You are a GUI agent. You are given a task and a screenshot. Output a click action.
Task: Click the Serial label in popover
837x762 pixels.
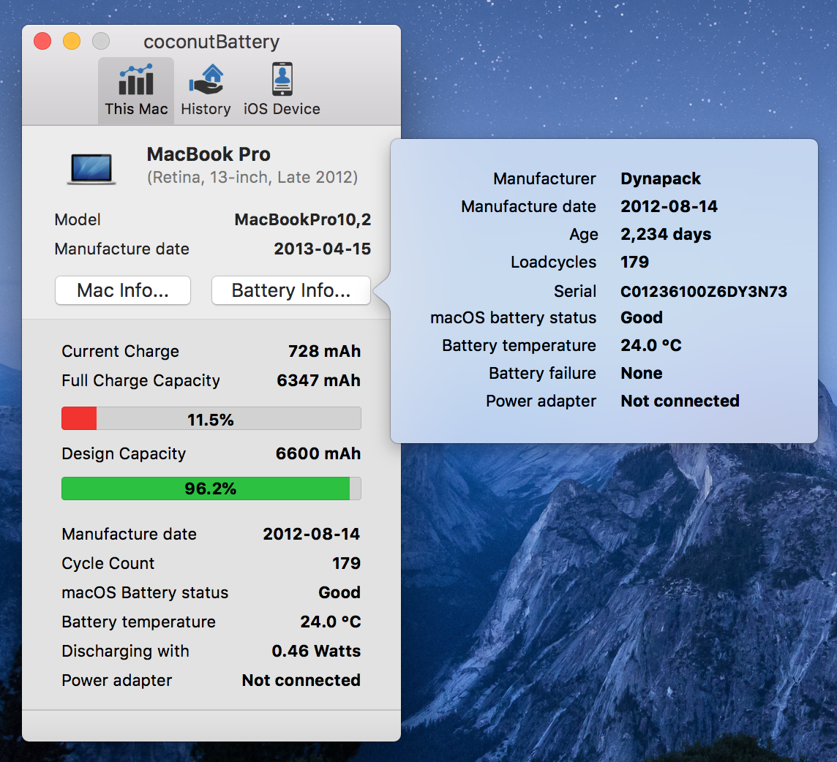(x=575, y=291)
